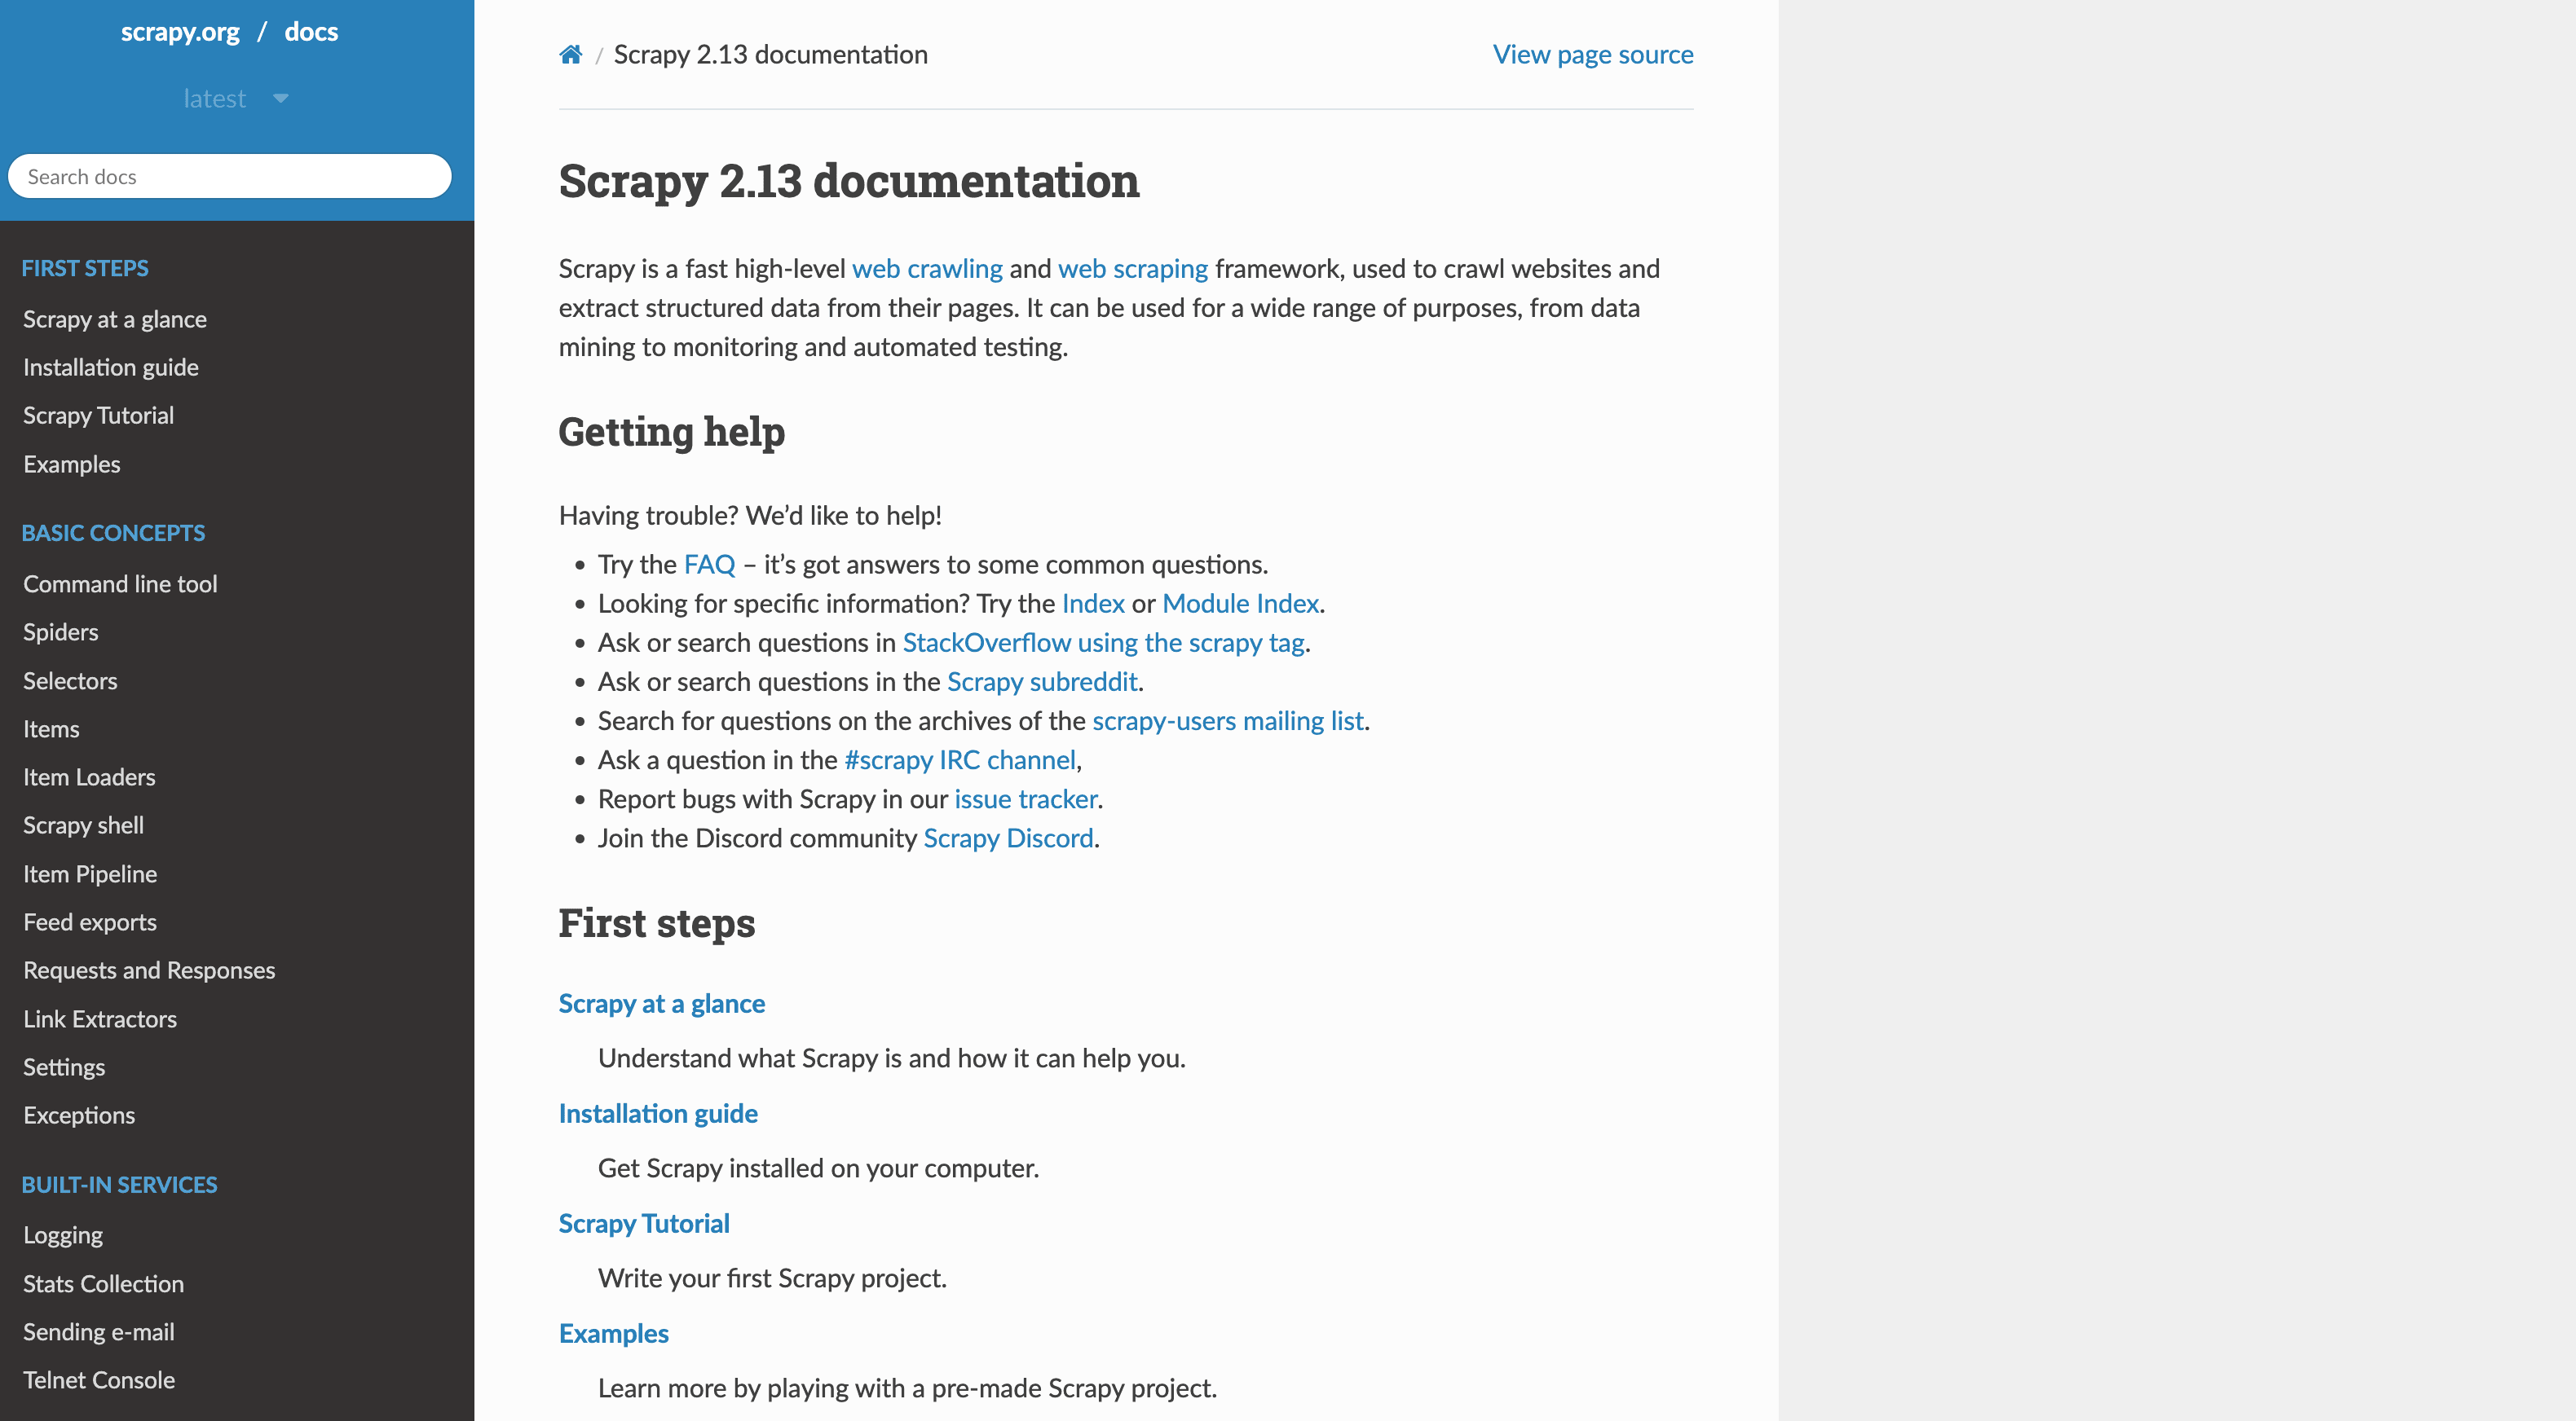Open the Index link

click(x=1093, y=603)
